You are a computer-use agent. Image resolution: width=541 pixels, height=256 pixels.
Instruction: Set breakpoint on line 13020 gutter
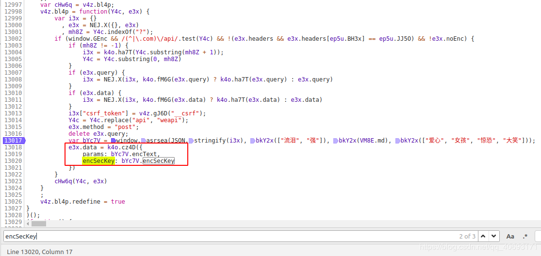coord(13,161)
